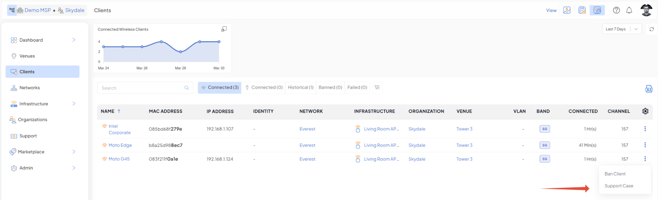Viewport: 658px width, 200px height.
Task: Select the wireless Connected (3) tab
Action: click(220, 88)
